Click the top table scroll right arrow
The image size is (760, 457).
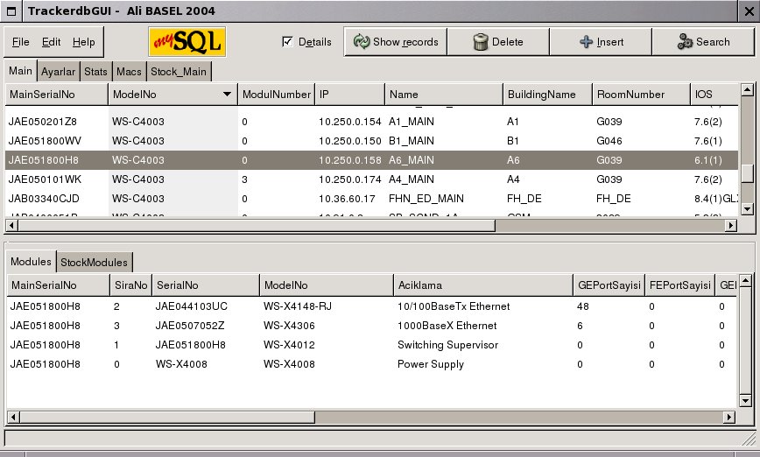point(731,225)
